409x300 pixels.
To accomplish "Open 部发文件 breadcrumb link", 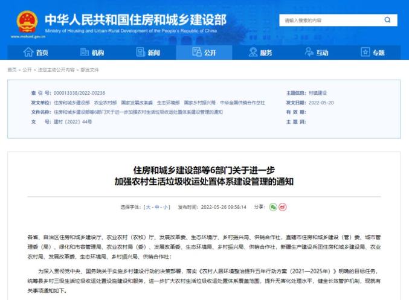I will pyautogui.click(x=90, y=70).
